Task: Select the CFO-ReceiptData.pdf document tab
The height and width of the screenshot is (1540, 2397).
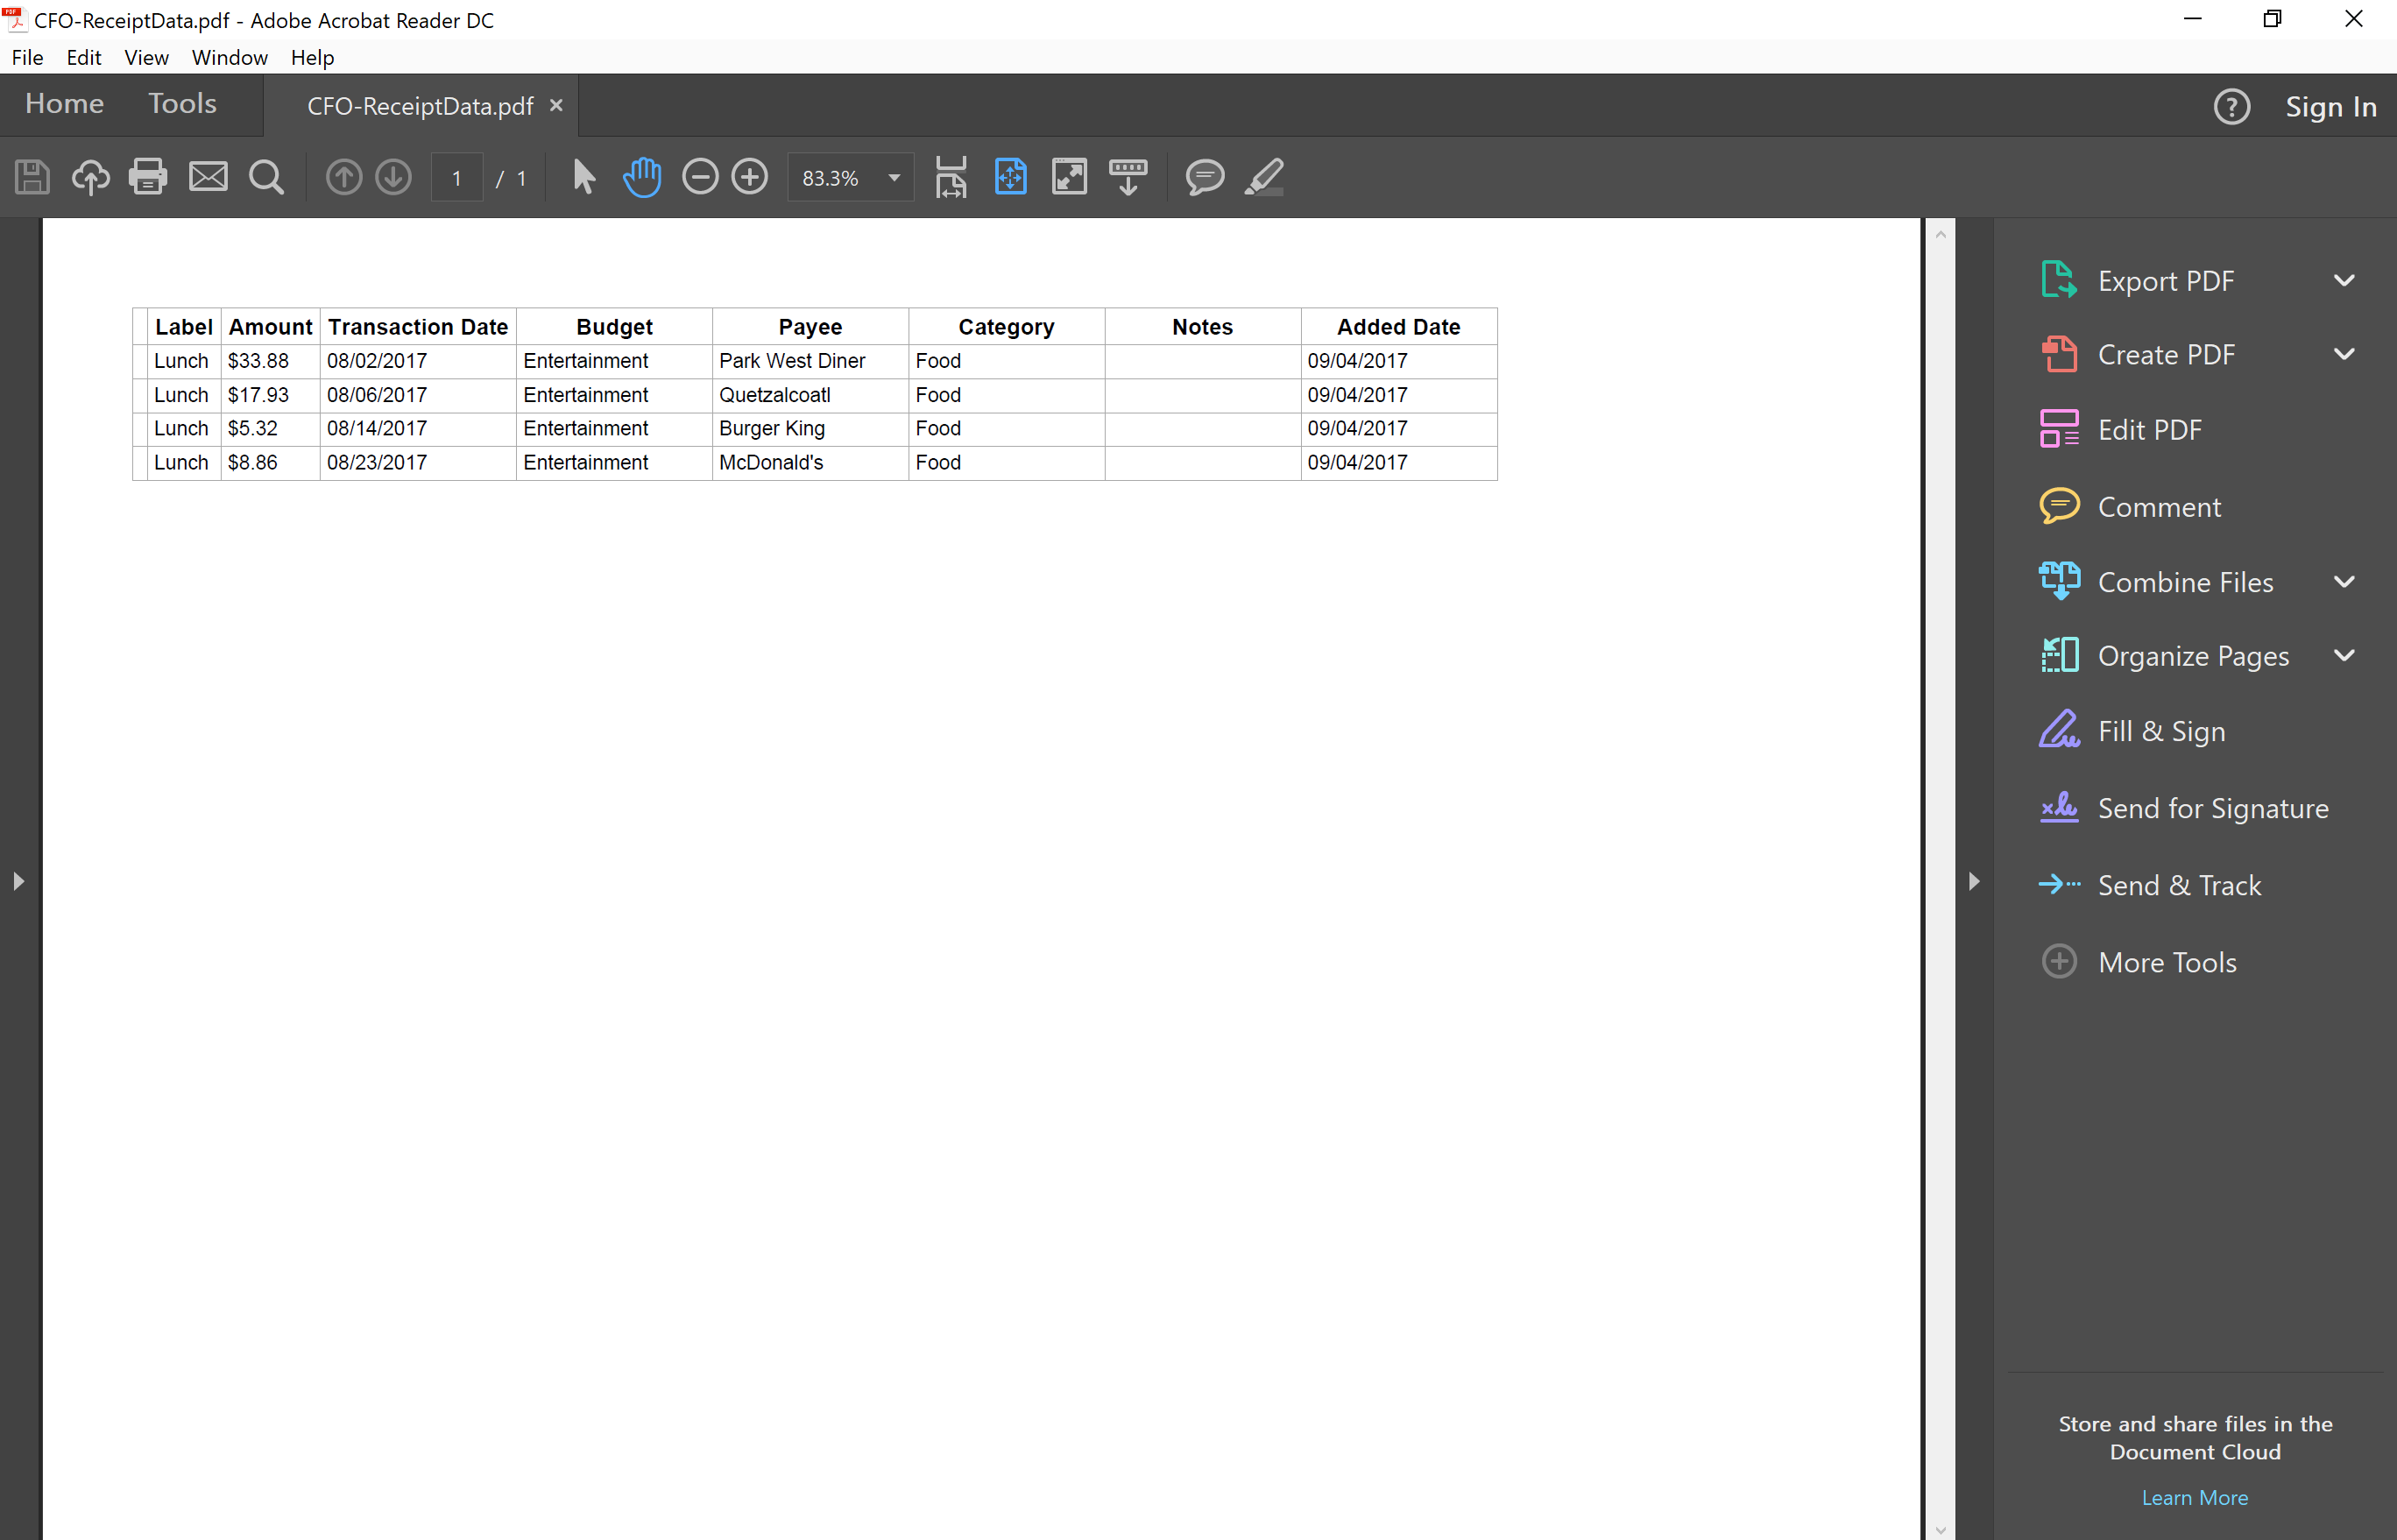Action: coord(420,106)
